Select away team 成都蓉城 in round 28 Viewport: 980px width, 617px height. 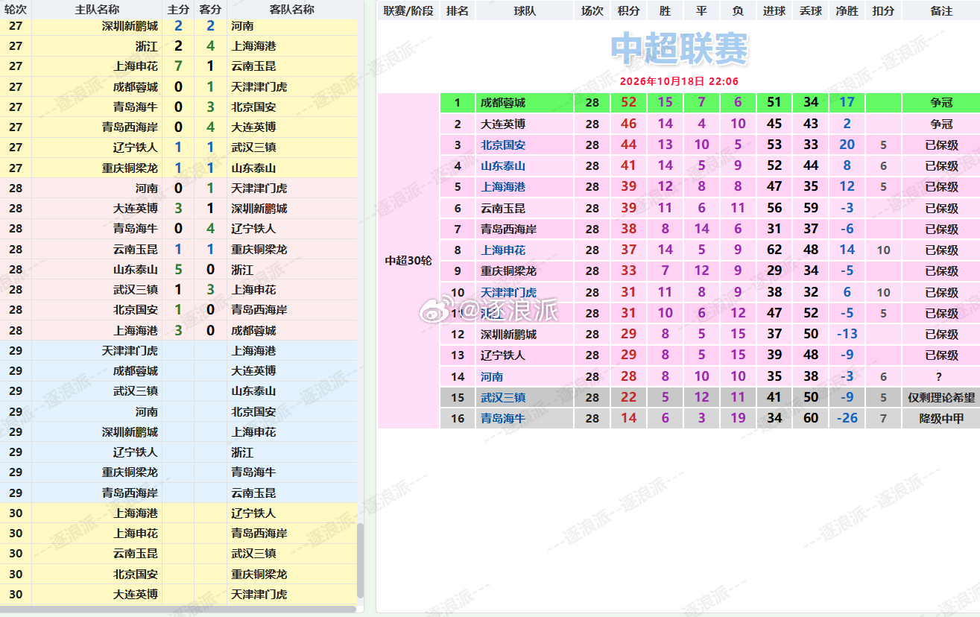253,330
